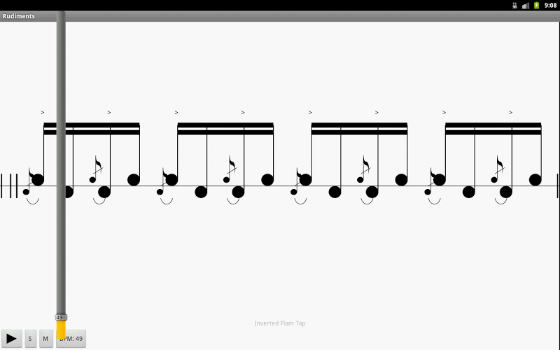Toggle the S button
560x350 pixels.
(30, 338)
